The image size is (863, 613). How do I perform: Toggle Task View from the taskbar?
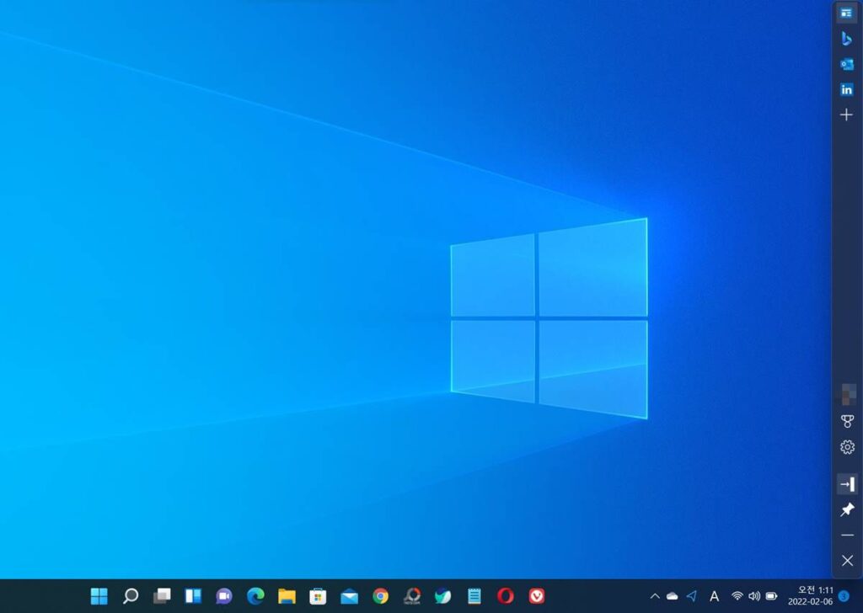pos(162,596)
